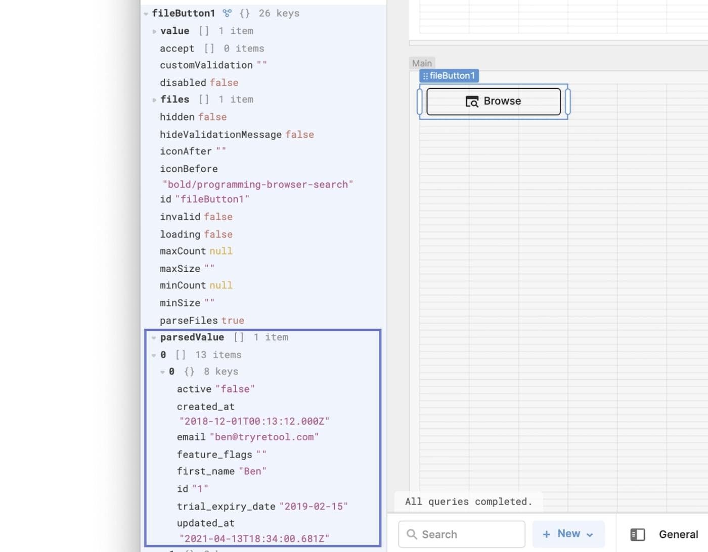Click the plus icon next to New
Viewport: 708px width, 552px height.
546,534
